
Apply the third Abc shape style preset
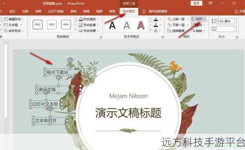pyautogui.click(x=66, y=24)
